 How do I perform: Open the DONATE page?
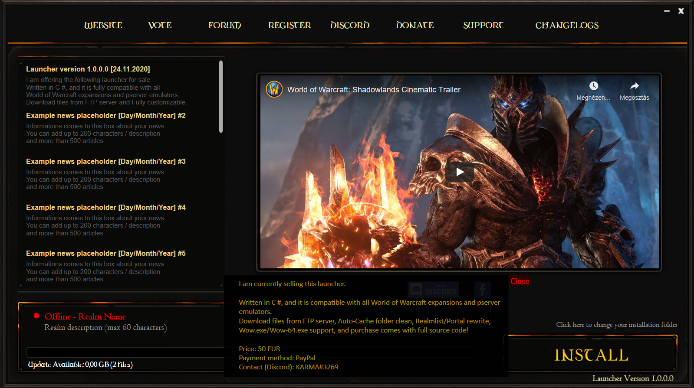pyautogui.click(x=415, y=25)
